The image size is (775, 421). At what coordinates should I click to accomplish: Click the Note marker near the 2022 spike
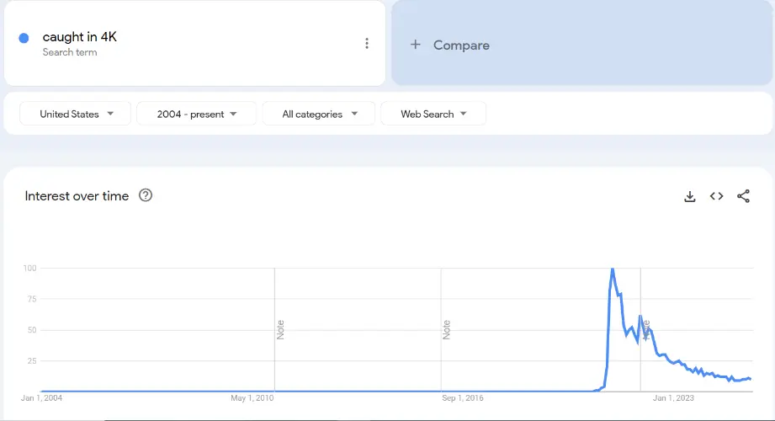645,329
